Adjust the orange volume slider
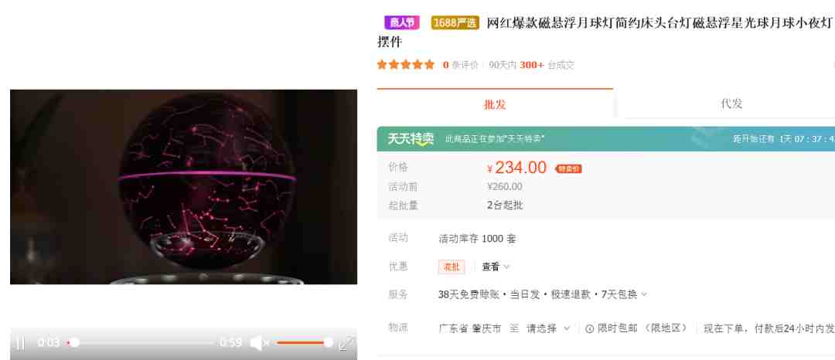This screenshot has width=835, height=360. (x=304, y=343)
